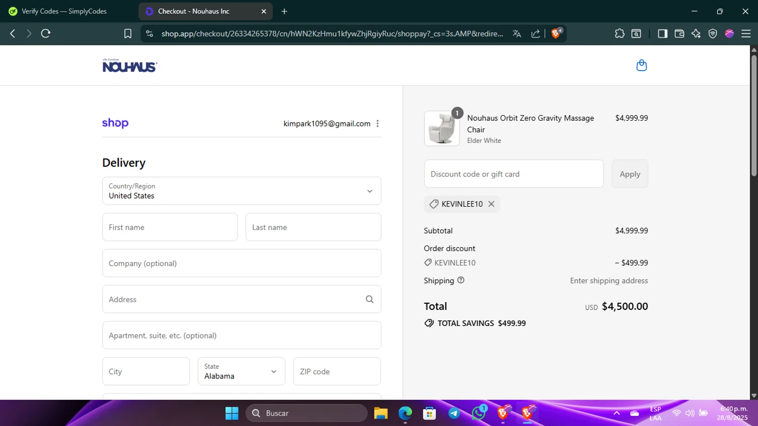758x426 pixels.
Task: Click the share page icon
Action: tap(536, 33)
